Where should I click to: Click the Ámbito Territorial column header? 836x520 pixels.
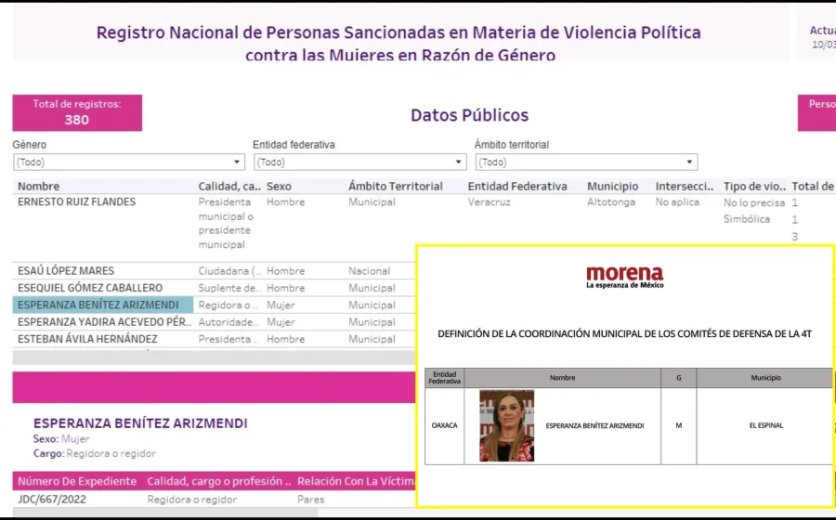396,186
